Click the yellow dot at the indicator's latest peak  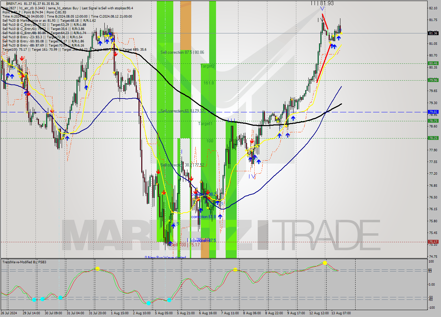pos(325,263)
